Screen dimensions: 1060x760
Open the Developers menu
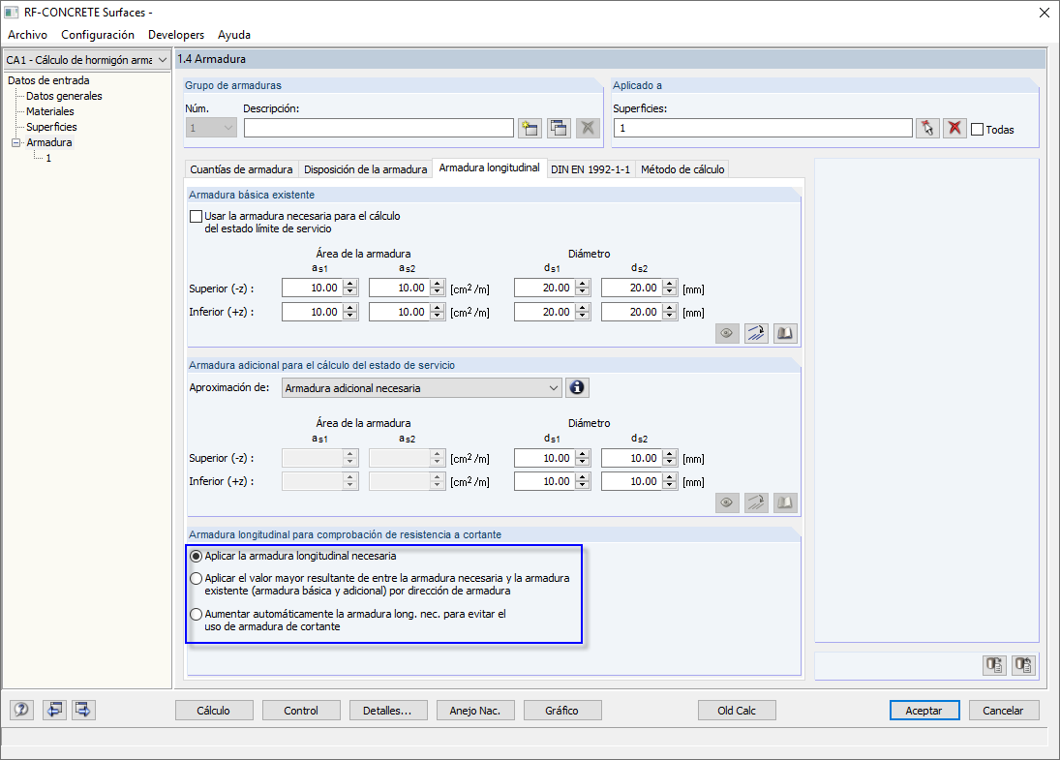(x=176, y=35)
